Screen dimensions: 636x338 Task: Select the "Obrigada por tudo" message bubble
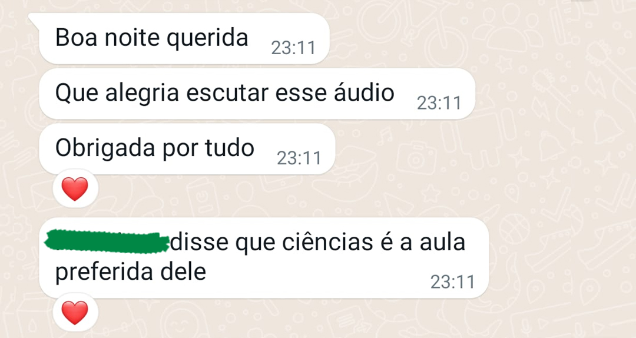187,149
